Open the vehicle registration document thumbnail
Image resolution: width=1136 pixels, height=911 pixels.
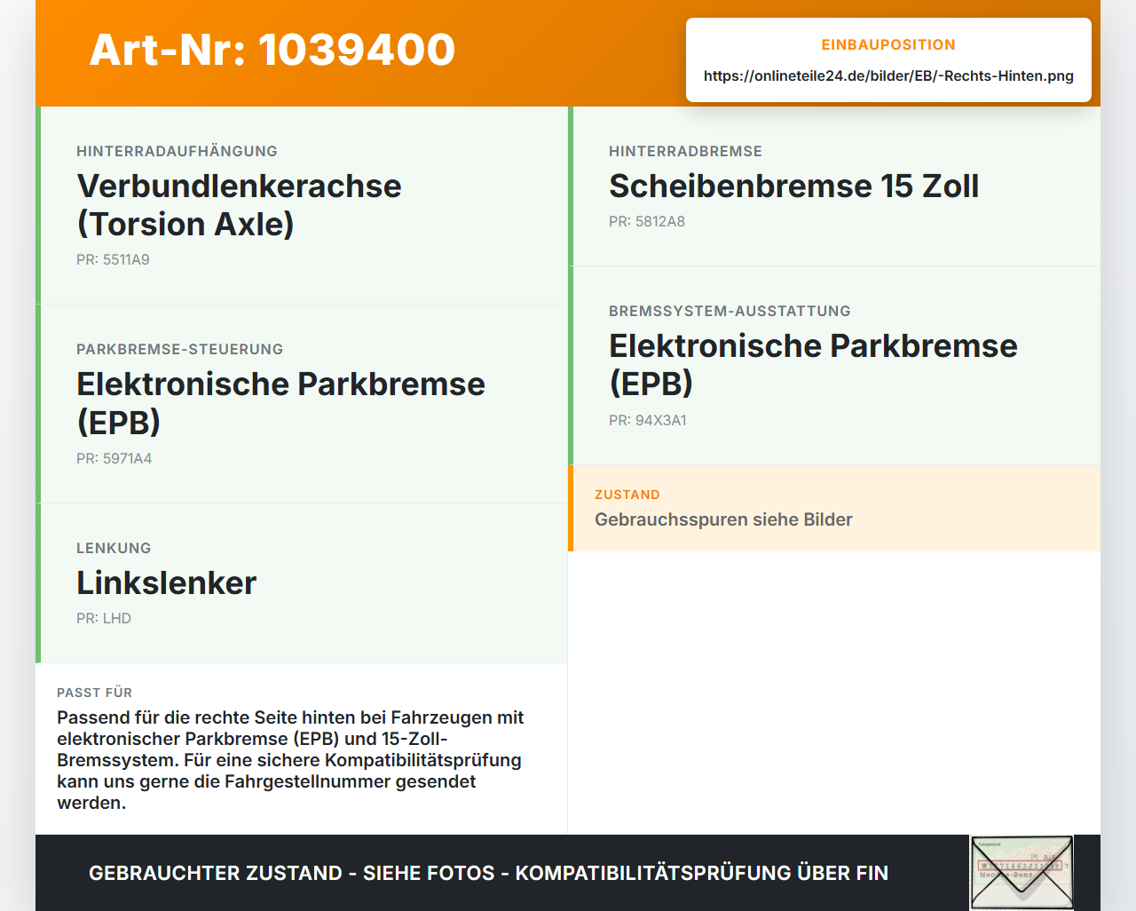1022,873
